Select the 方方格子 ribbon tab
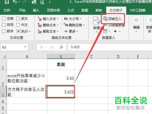The height and width of the screenshot is (114, 152). [x=116, y=10]
